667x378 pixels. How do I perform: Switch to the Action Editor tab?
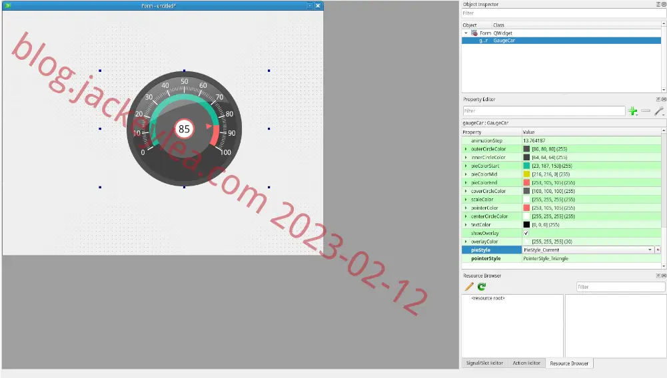tap(526, 363)
